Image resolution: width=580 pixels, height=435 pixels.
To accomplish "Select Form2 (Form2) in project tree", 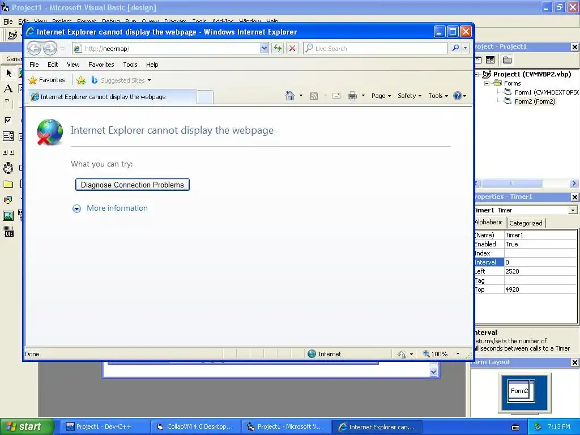I will 535,101.
